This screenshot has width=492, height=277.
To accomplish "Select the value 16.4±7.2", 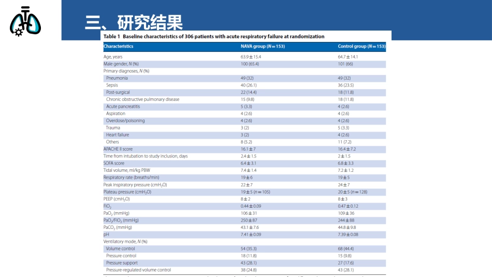I will pos(346,149).
